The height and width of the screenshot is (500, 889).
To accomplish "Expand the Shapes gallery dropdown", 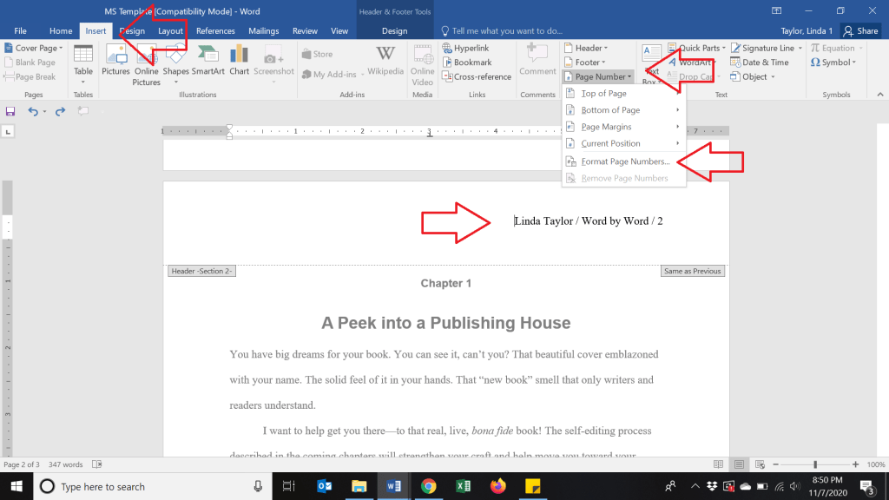I will click(x=175, y=82).
